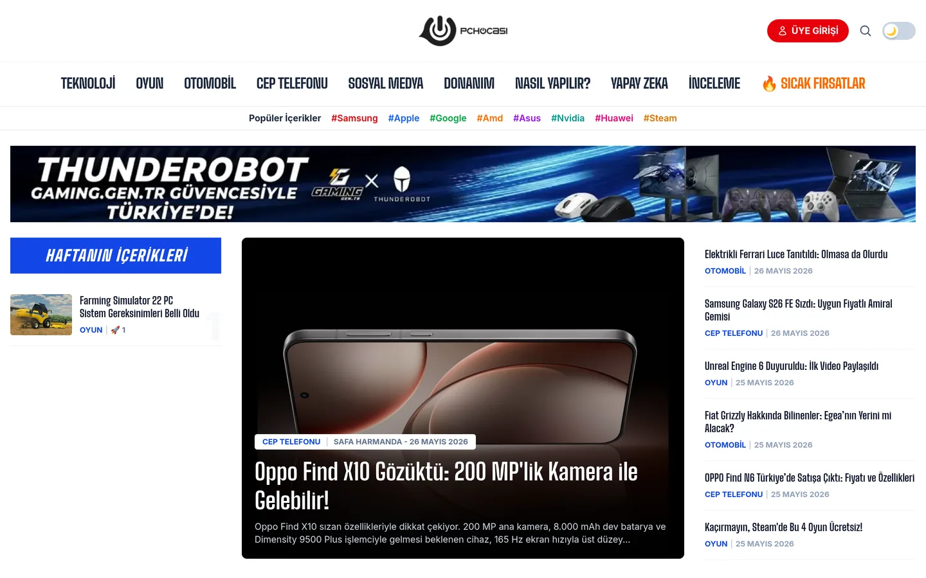Open the #Amd tag
926x578 pixels.
(490, 118)
